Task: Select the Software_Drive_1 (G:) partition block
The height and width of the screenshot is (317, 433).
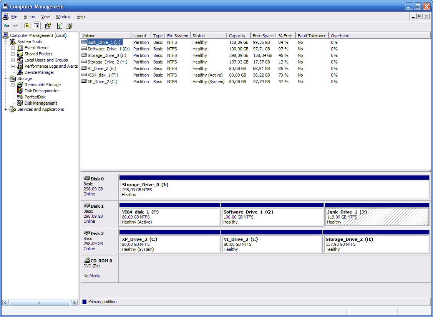Action: tap(272, 217)
